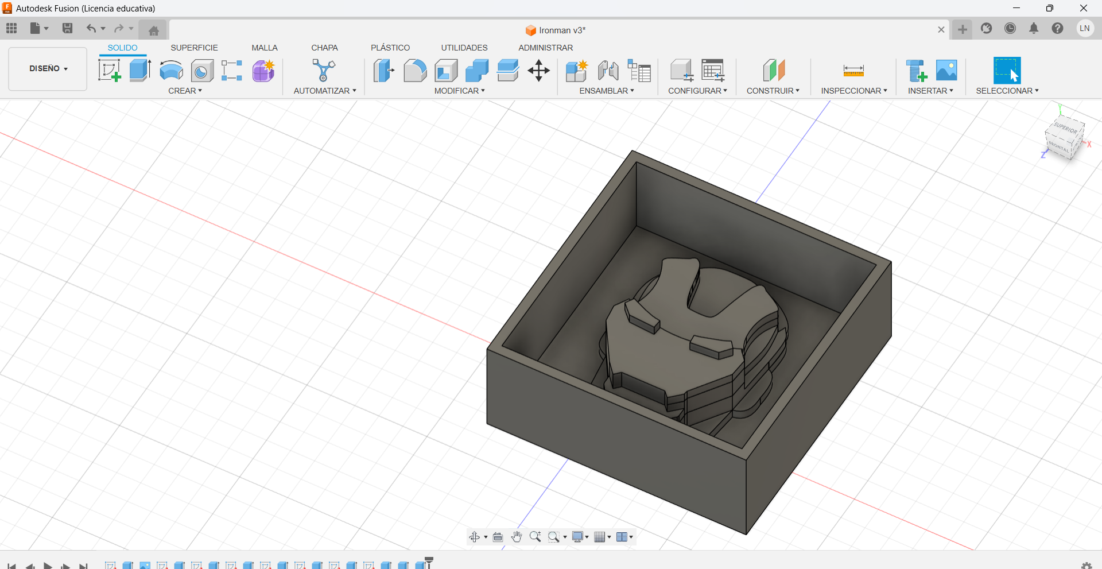Expand the CONFIGURAR menu
This screenshot has width=1102, height=569.
coord(697,91)
